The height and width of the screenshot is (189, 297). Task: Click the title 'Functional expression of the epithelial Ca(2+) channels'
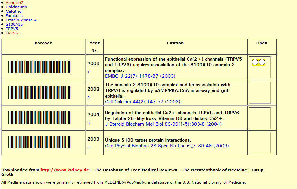click(173, 65)
